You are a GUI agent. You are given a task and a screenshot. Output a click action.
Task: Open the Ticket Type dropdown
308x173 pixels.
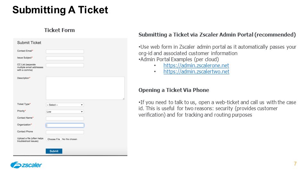(x=65, y=105)
